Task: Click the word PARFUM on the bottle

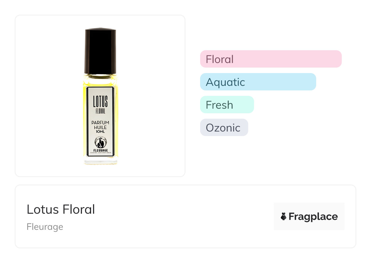Action: point(100,123)
